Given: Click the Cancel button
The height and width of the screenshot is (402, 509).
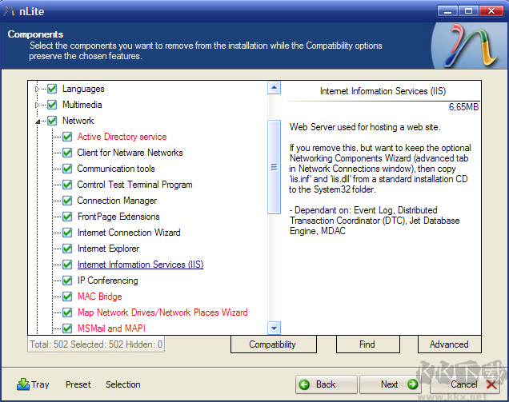Looking at the screenshot, I should tap(464, 384).
